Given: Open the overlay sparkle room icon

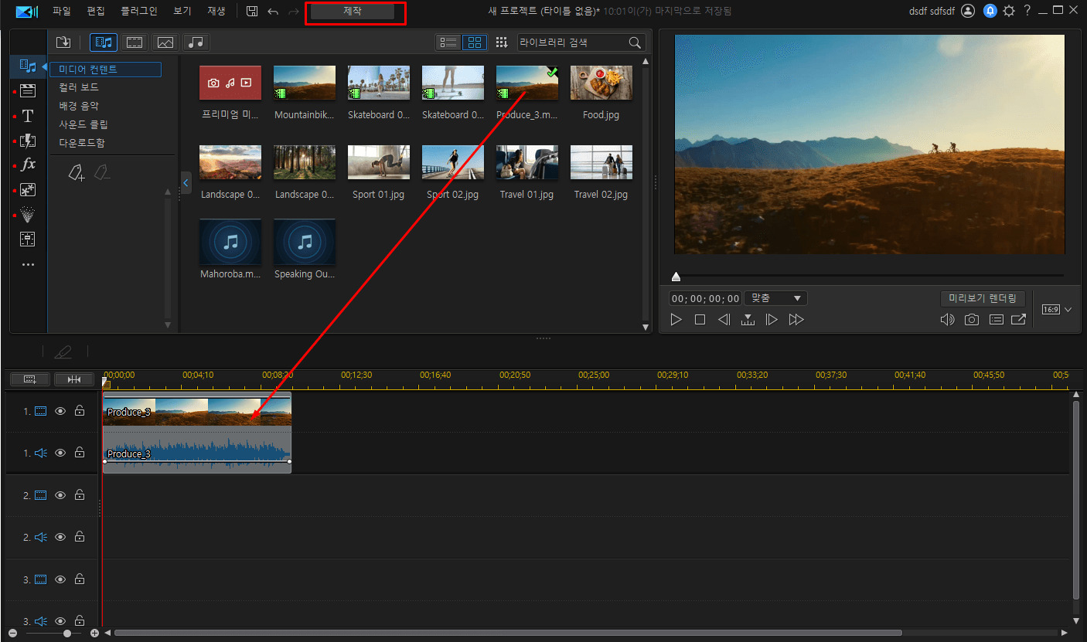Looking at the screenshot, I should pyautogui.click(x=28, y=189).
